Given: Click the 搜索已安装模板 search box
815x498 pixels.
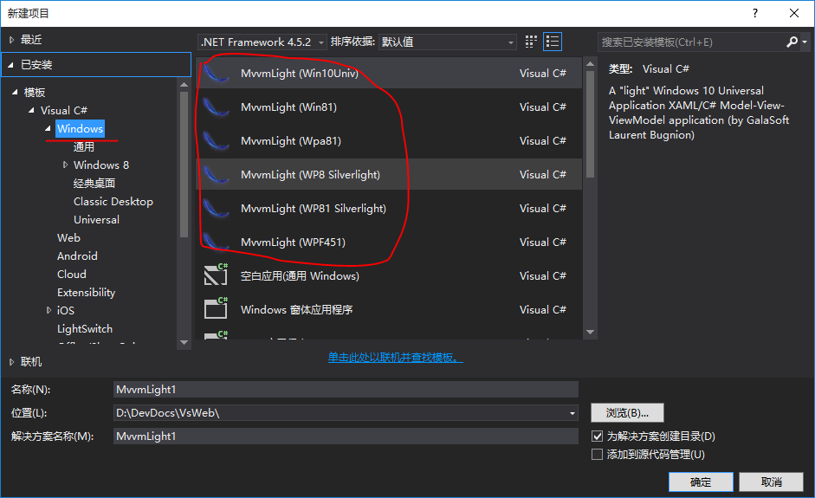Looking at the screenshot, I should 692,42.
